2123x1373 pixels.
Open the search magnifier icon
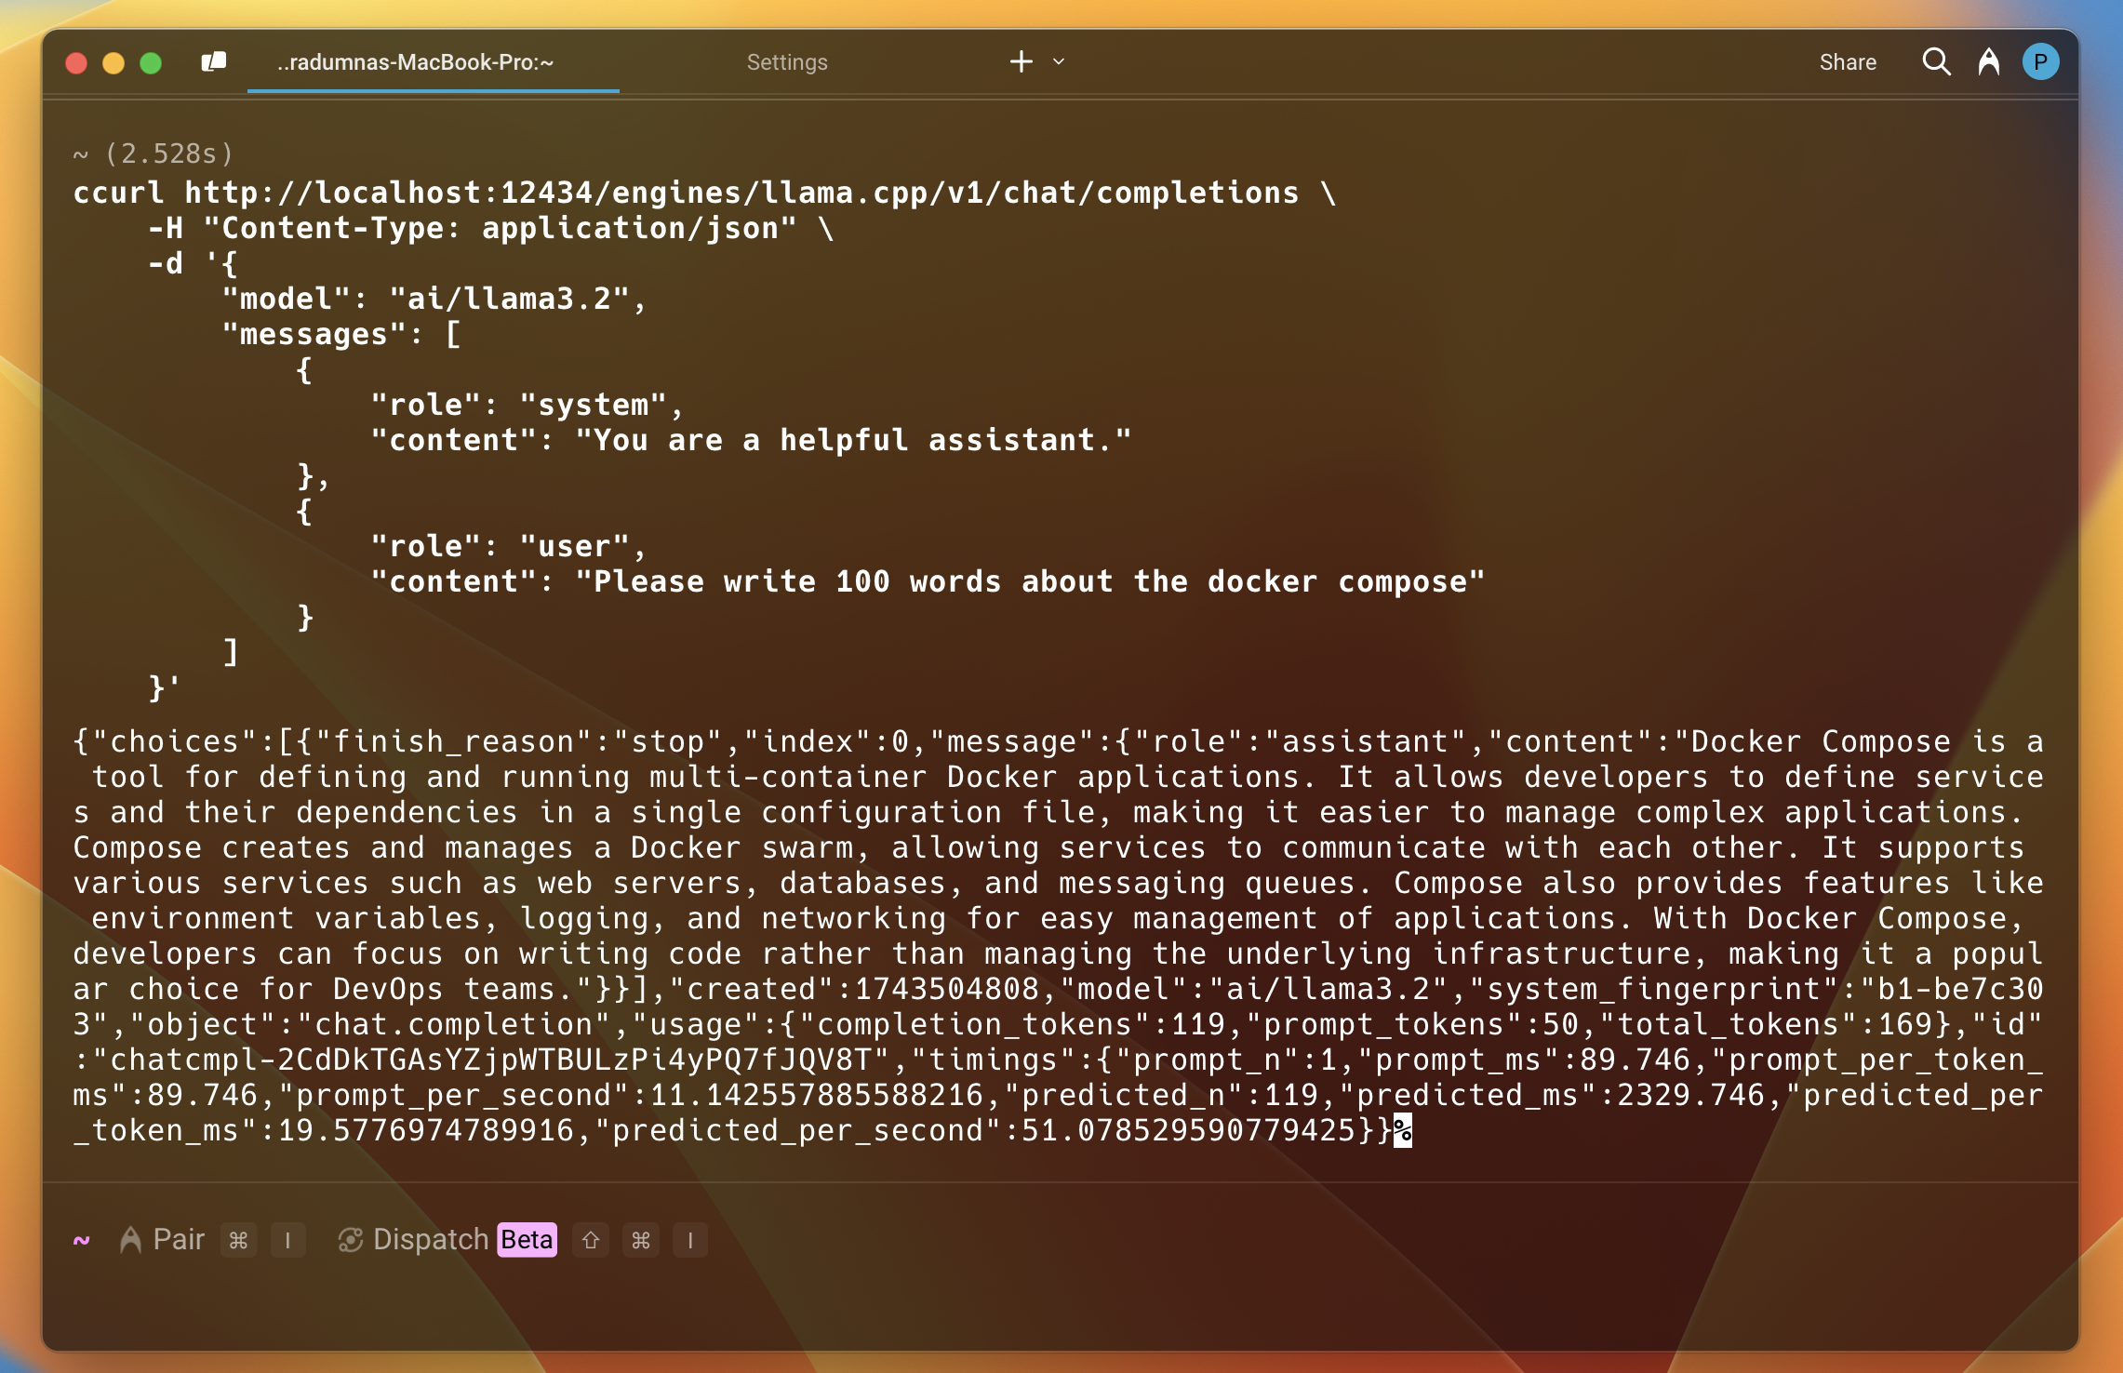click(x=1936, y=62)
